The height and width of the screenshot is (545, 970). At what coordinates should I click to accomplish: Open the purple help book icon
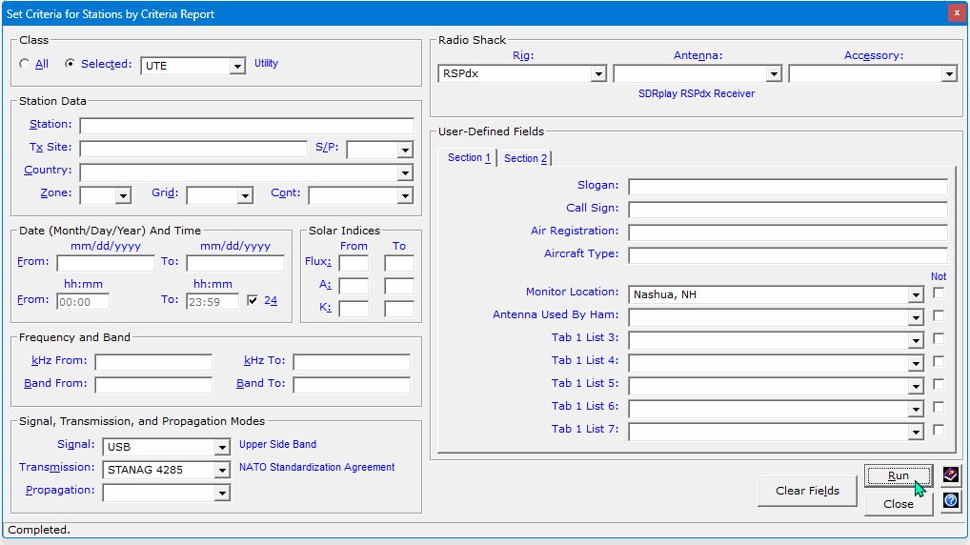[x=950, y=474]
